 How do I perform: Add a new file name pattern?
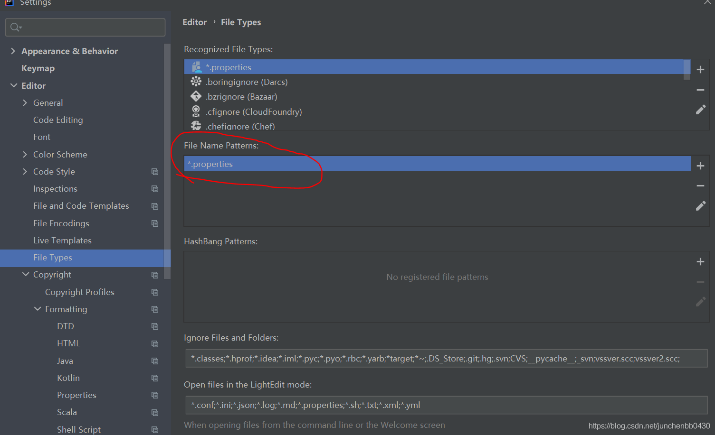(x=700, y=166)
